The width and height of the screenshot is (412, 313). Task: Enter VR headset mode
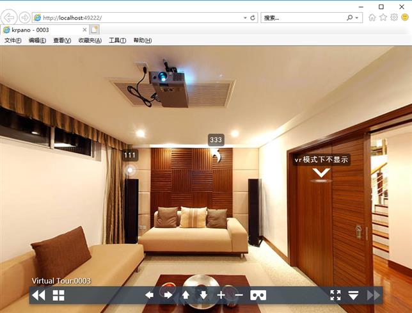[x=258, y=295]
